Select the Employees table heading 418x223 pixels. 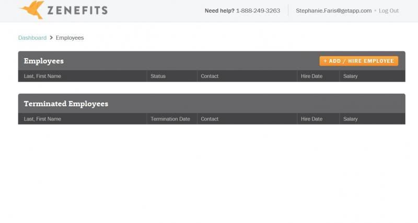click(44, 61)
